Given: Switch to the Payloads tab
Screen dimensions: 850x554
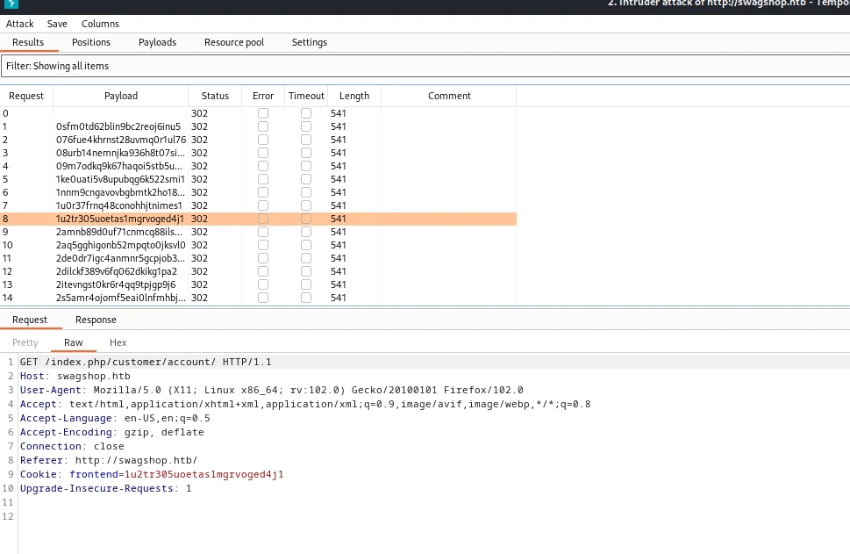Looking at the screenshot, I should [157, 42].
